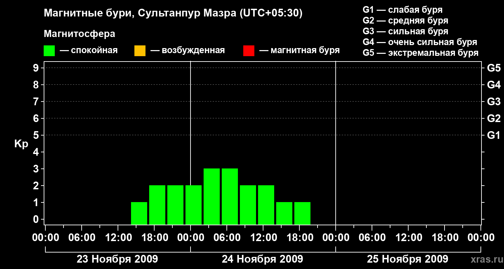Click the 'Магнитосфера' heading
This screenshot has height=269, width=504.
coord(79,34)
